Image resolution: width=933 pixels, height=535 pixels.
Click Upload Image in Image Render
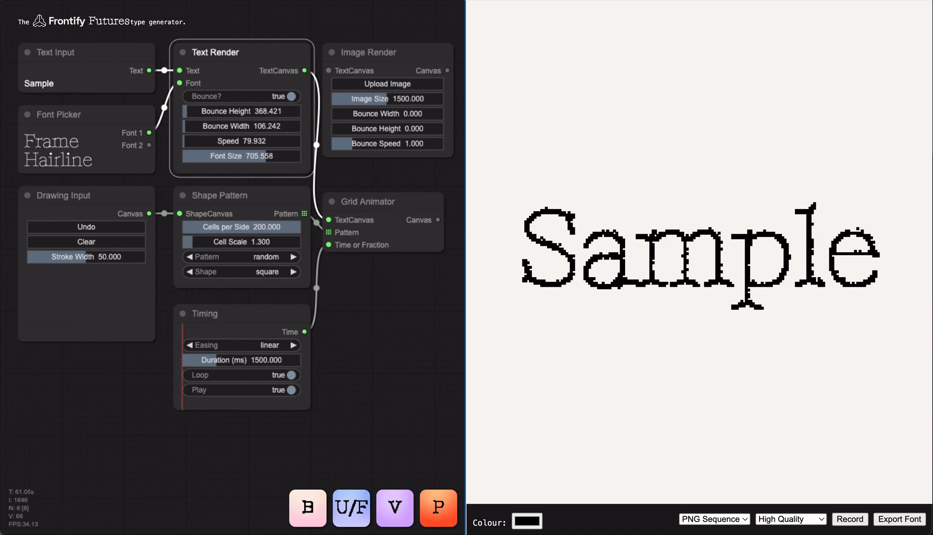point(387,84)
